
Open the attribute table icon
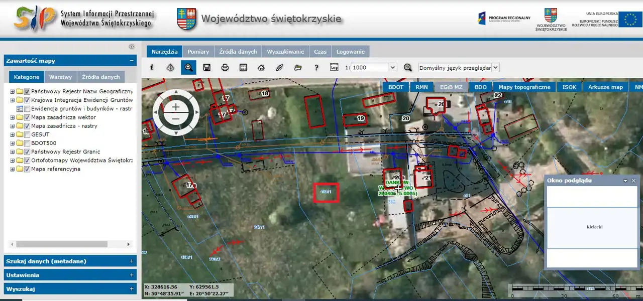(243, 67)
